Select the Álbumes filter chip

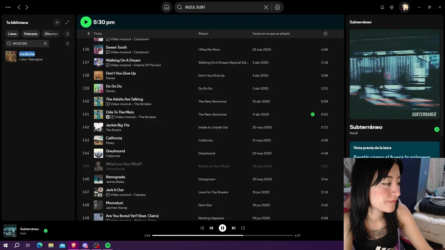[51, 34]
